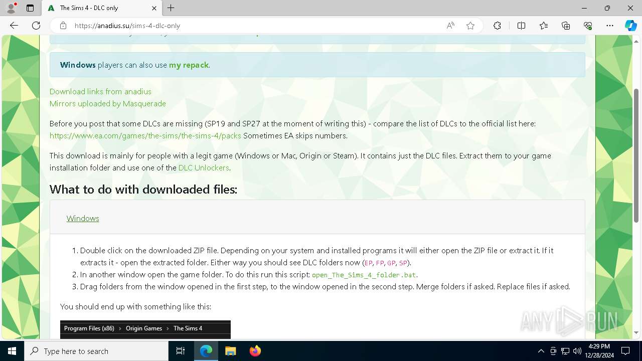Screen dimensions: 642x361
Task: Close The Sims 4 - DLC only tab
Action: pyautogui.click(x=154, y=8)
